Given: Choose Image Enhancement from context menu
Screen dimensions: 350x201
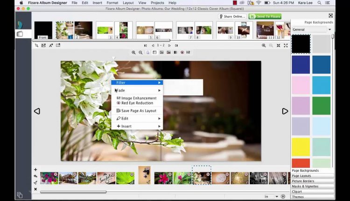Looking at the screenshot, I should [x=137, y=98].
